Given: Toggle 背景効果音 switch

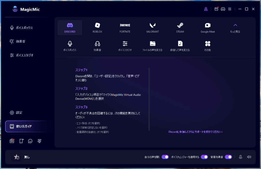Looking at the screenshot, I should point(228,157).
